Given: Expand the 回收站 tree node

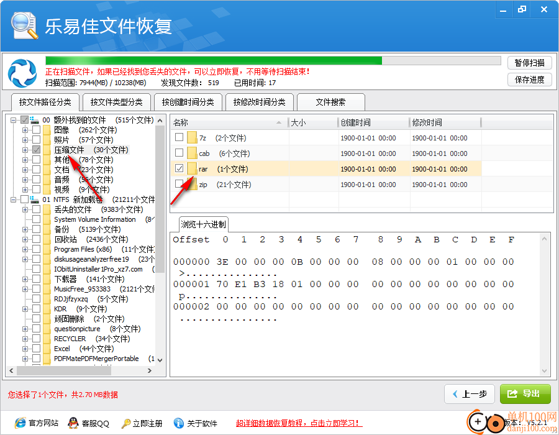Looking at the screenshot, I should (25, 240).
